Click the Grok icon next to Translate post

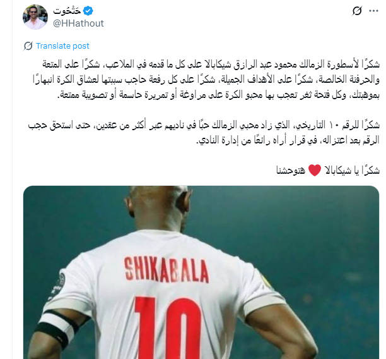pyautogui.click(x=28, y=46)
